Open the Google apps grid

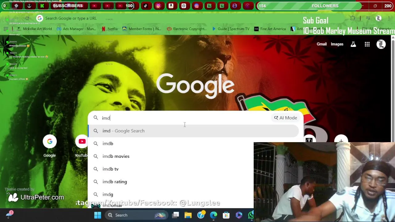coord(367,44)
